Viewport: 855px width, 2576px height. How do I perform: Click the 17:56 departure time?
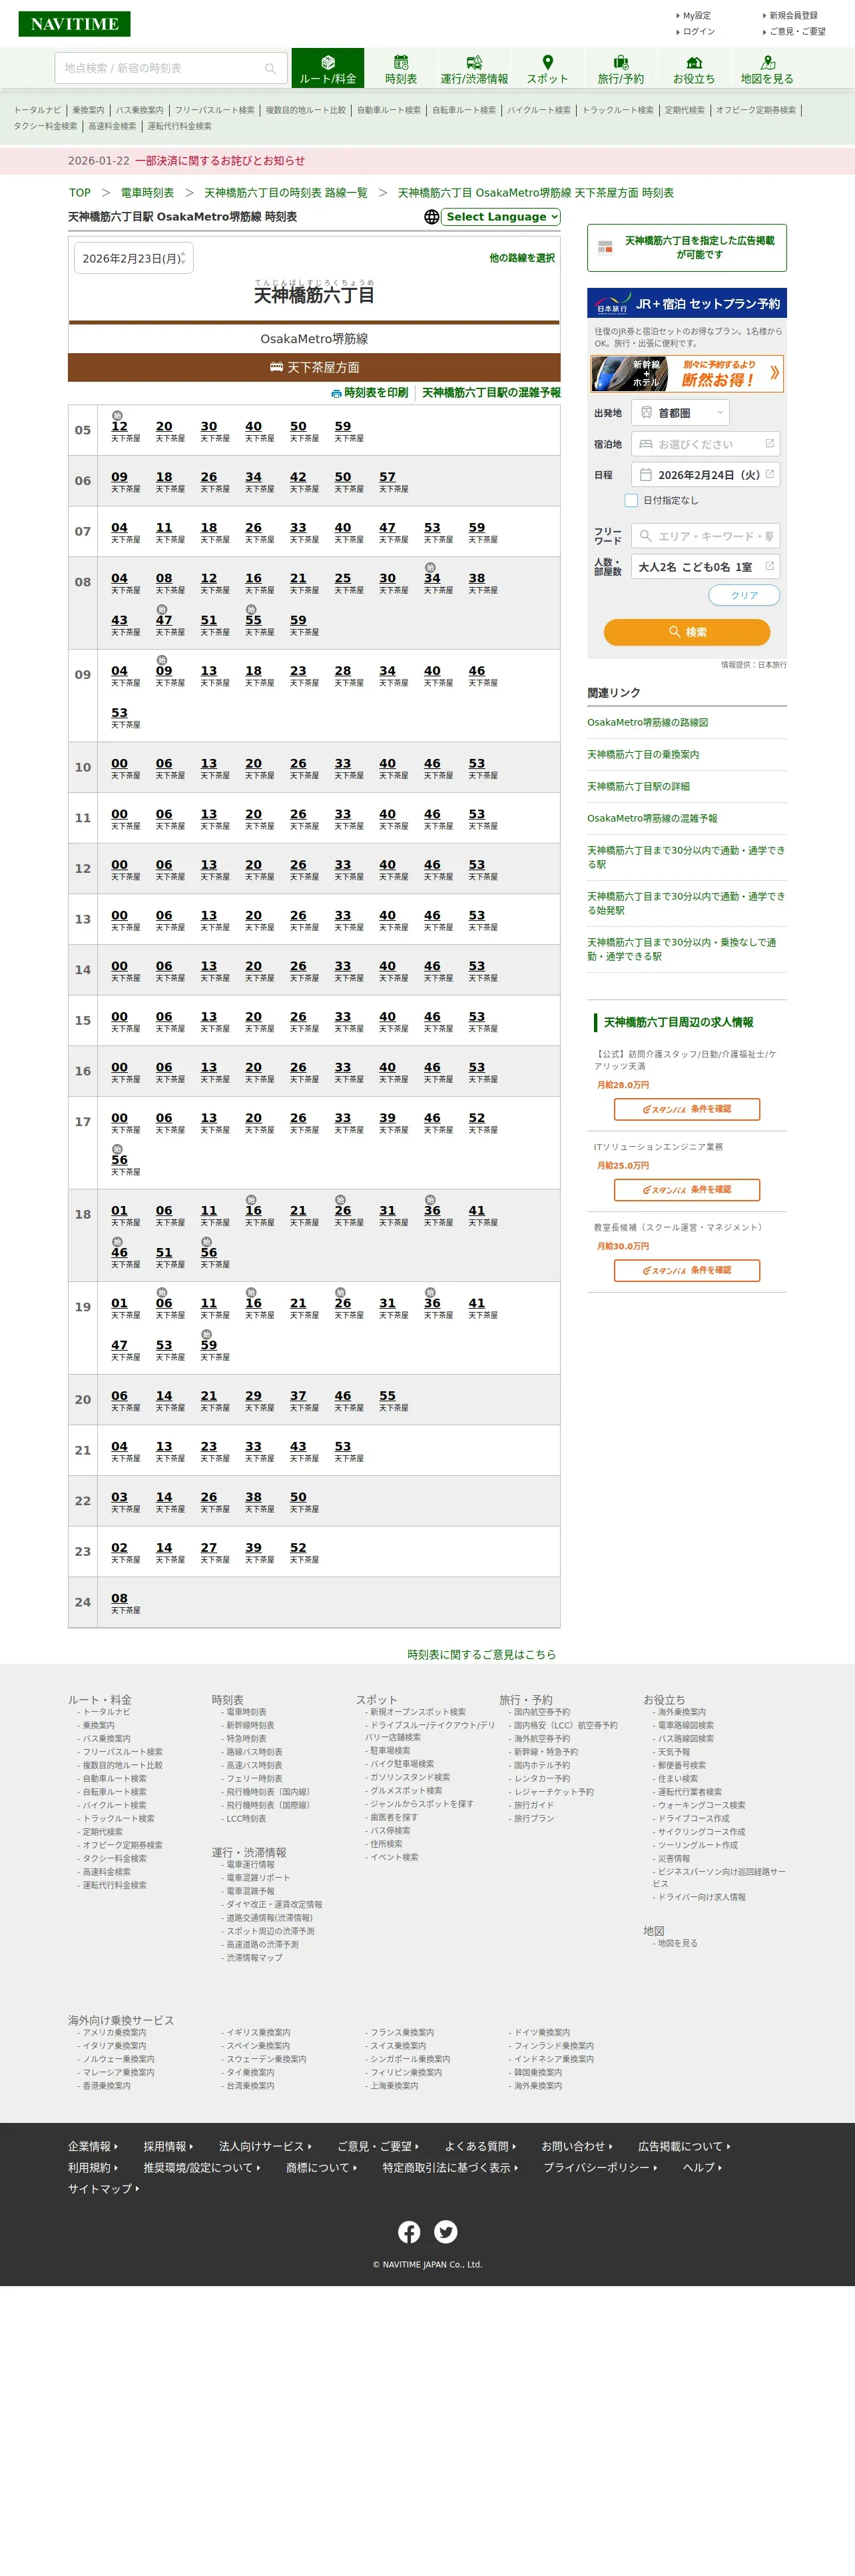click(120, 1160)
